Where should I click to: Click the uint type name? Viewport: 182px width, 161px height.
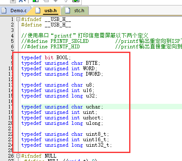(89, 112)
